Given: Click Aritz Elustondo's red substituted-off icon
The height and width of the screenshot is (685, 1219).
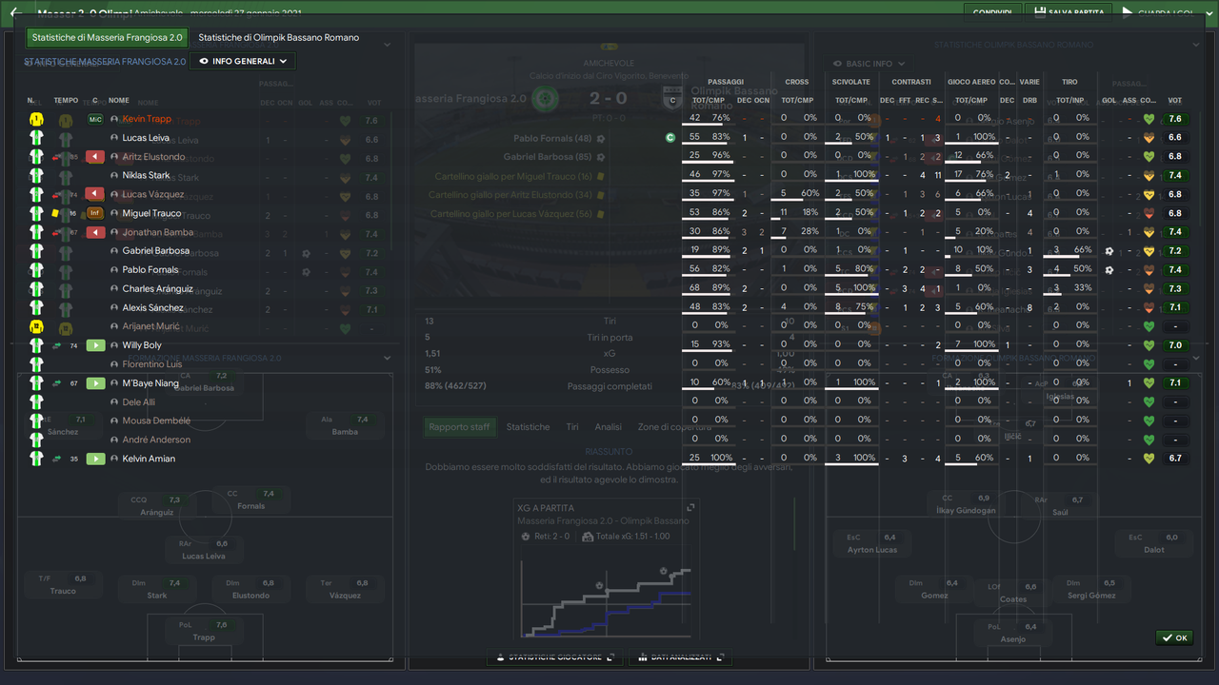Looking at the screenshot, I should pyautogui.click(x=95, y=157).
